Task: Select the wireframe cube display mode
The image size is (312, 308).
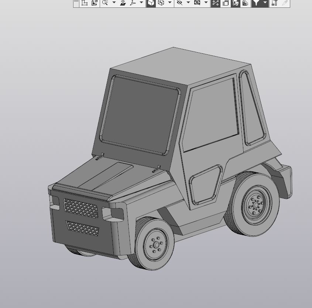Action: point(161,3)
